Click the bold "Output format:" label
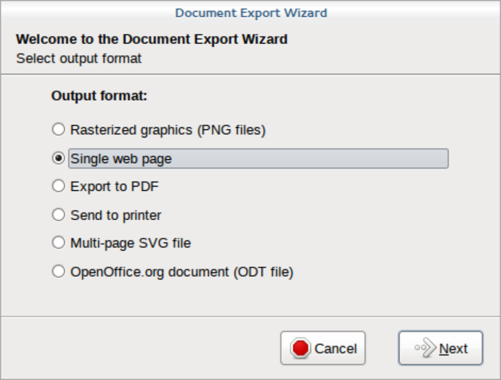This screenshot has width=501, height=380. 99,96
